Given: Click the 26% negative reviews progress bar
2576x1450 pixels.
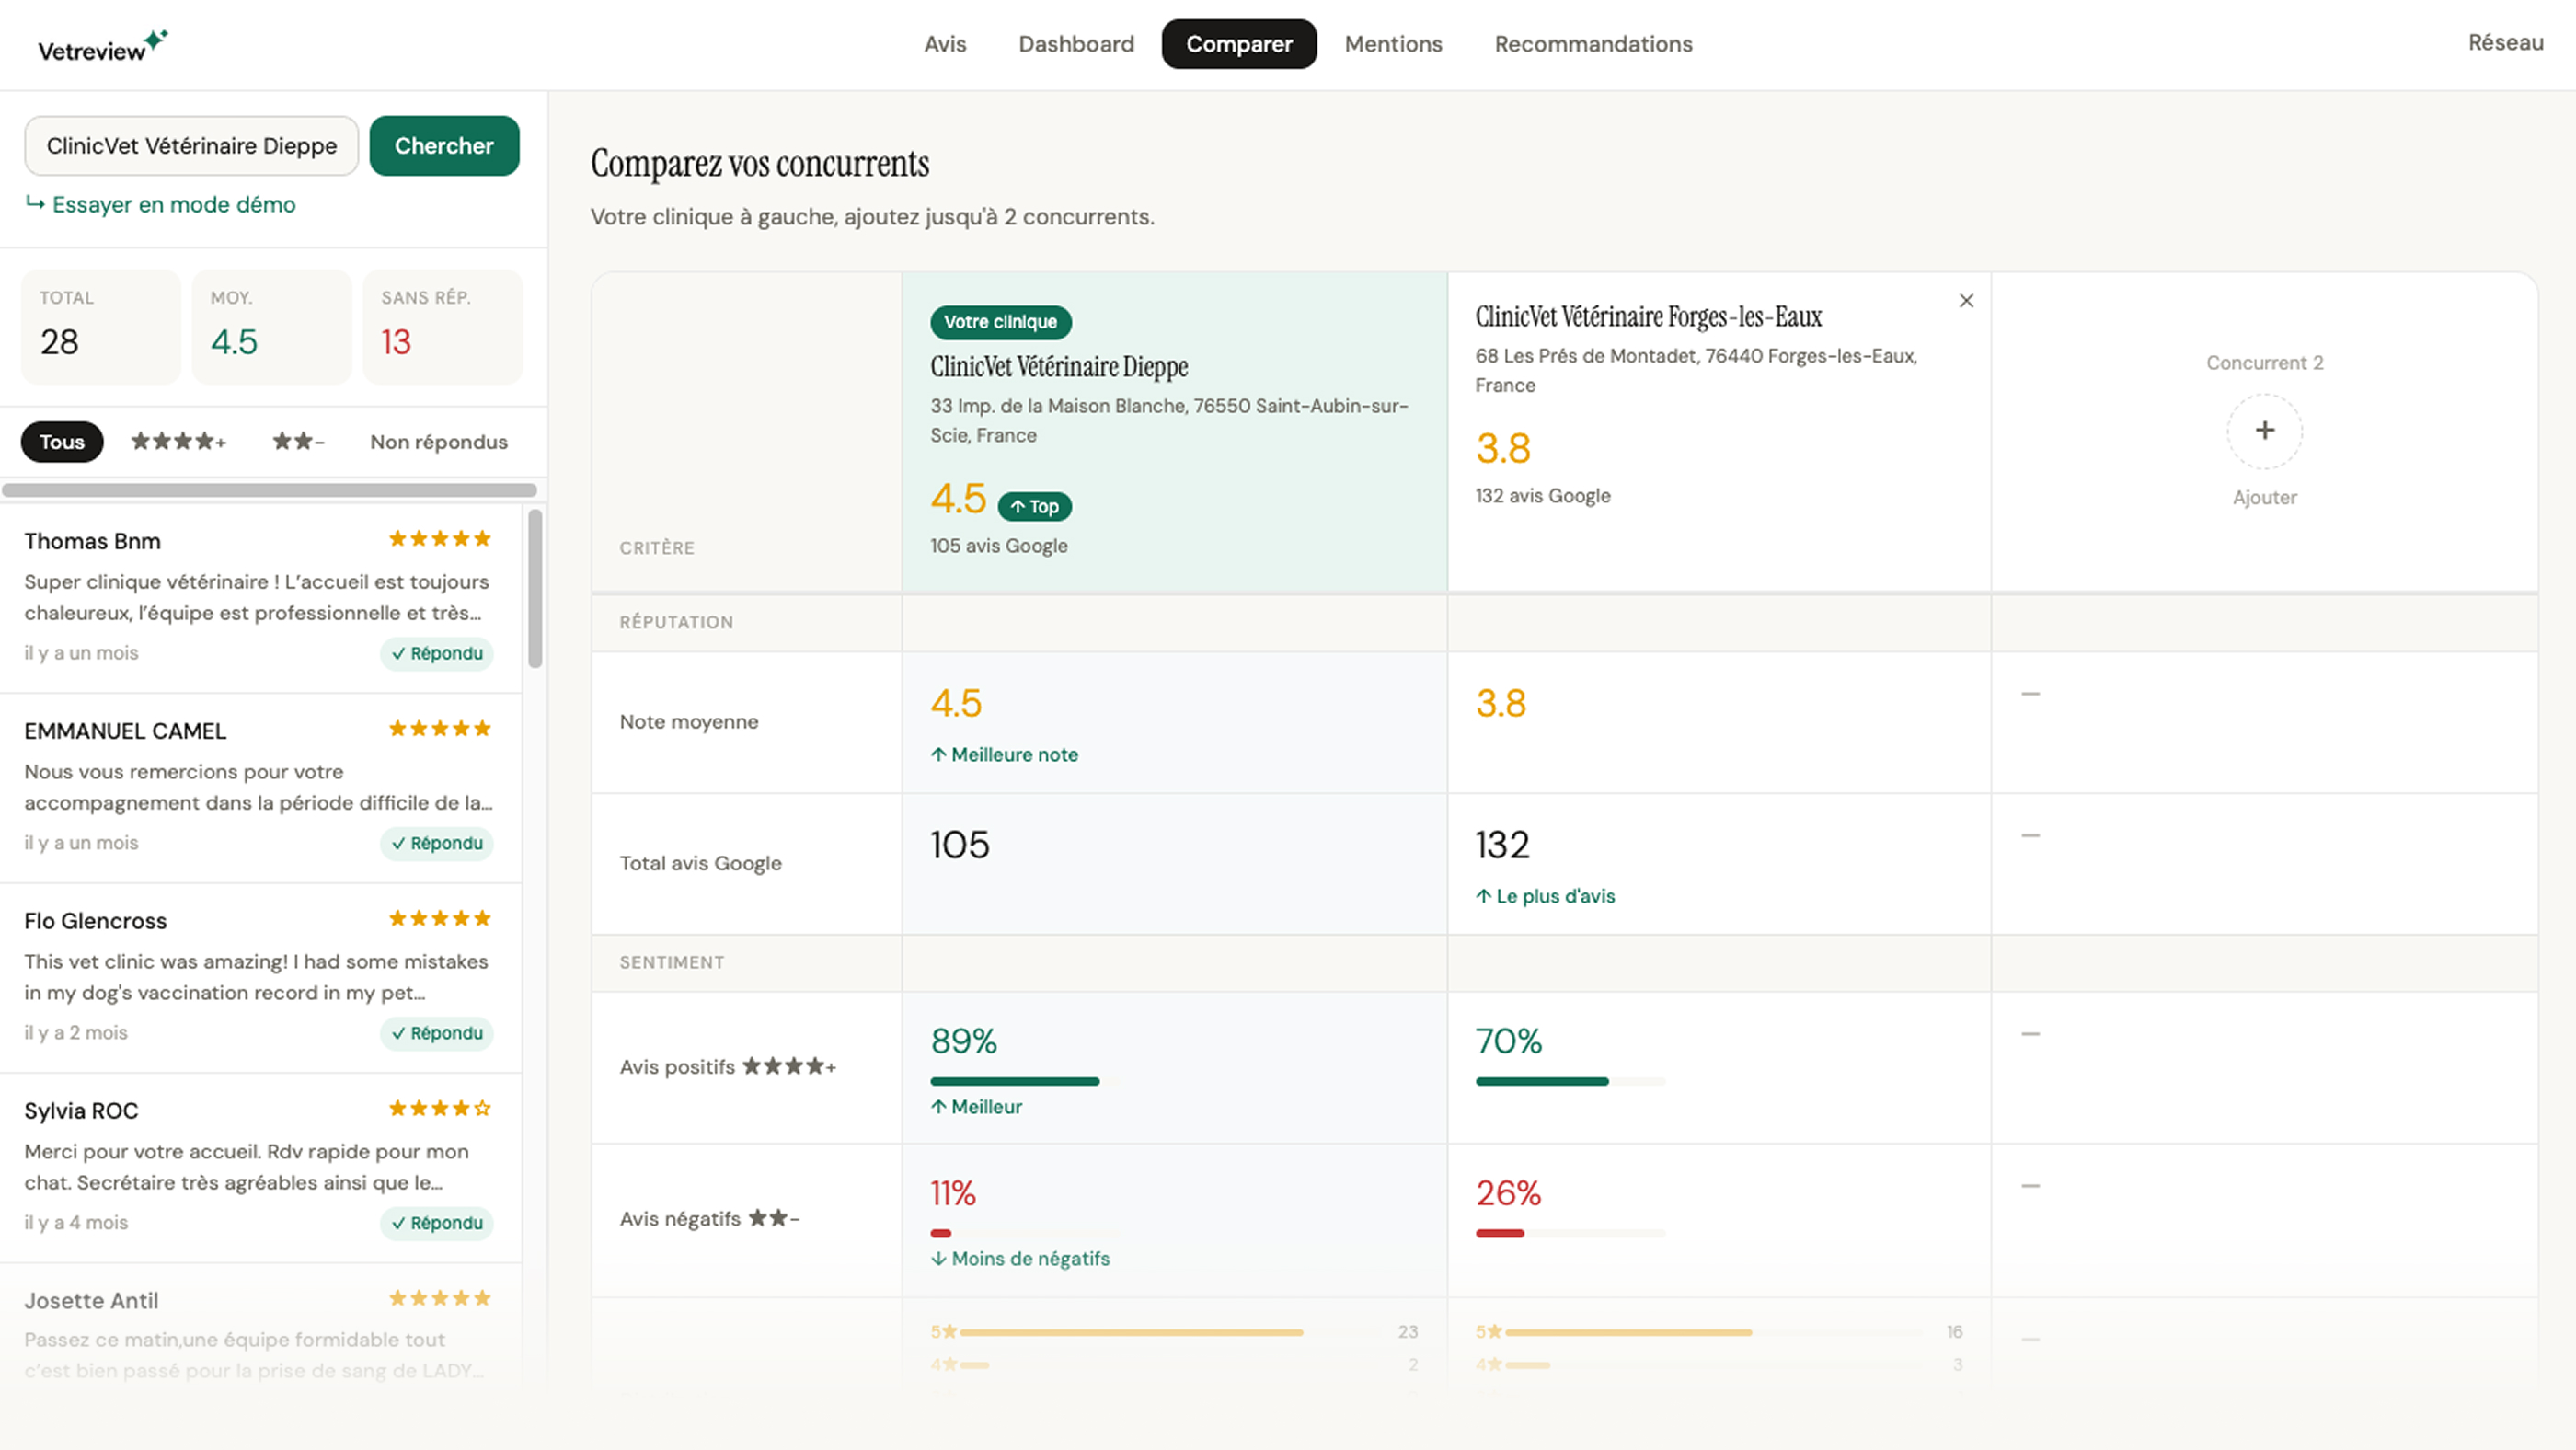Looking at the screenshot, I should (1570, 1234).
